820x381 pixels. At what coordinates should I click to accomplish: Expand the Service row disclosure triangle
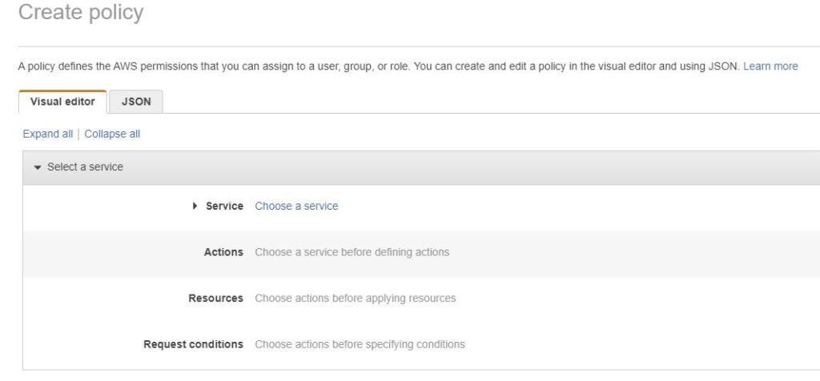pyautogui.click(x=196, y=207)
